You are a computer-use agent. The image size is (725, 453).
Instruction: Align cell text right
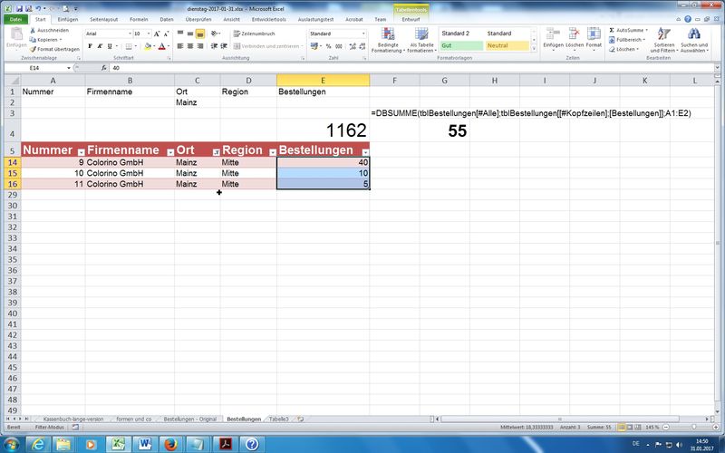click(199, 46)
